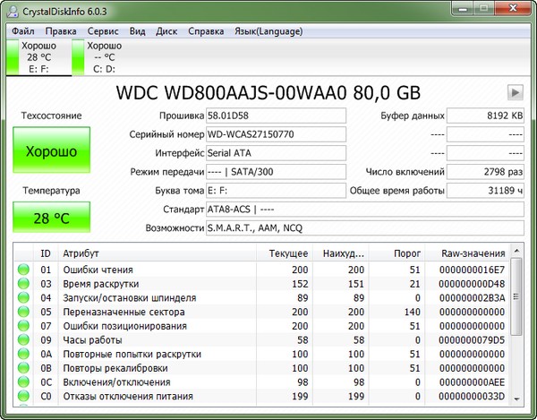
Task: Select the E: F: disk tab
Action: click(x=38, y=56)
